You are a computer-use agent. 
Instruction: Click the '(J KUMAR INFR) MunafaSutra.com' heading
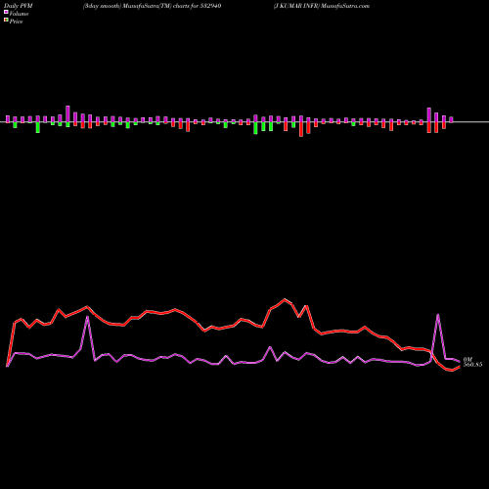pos(322,6)
